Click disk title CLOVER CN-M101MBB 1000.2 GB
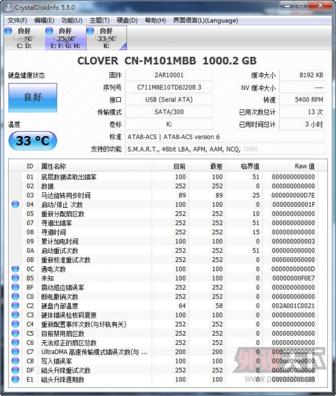This screenshot has width=336, height=396. [167, 61]
